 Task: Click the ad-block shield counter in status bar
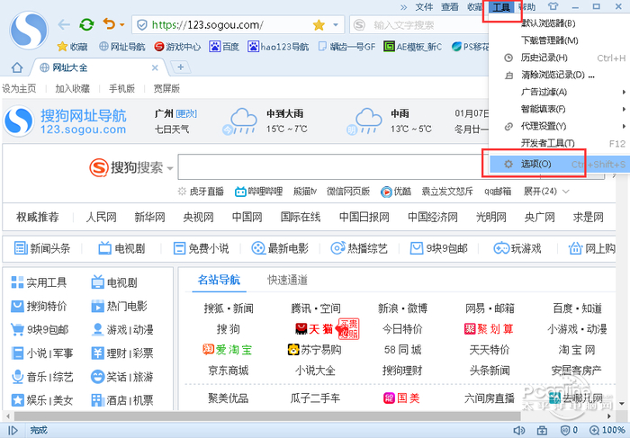pyautogui.click(x=569, y=431)
